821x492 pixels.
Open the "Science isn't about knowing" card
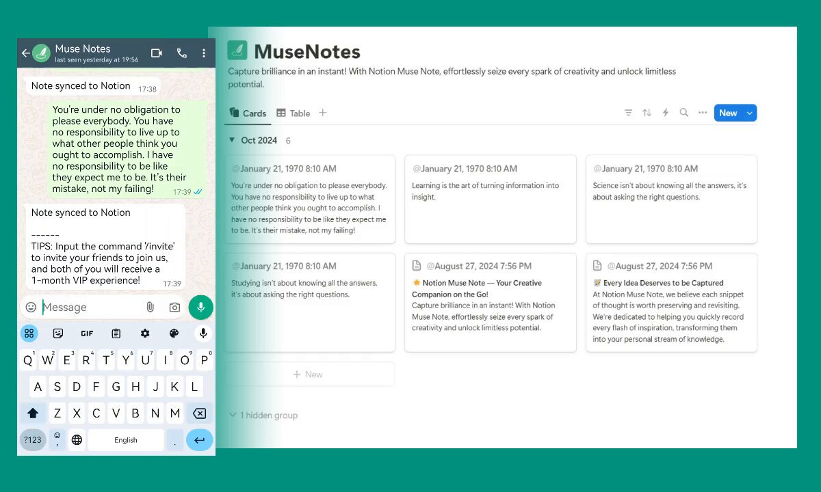tap(671, 199)
